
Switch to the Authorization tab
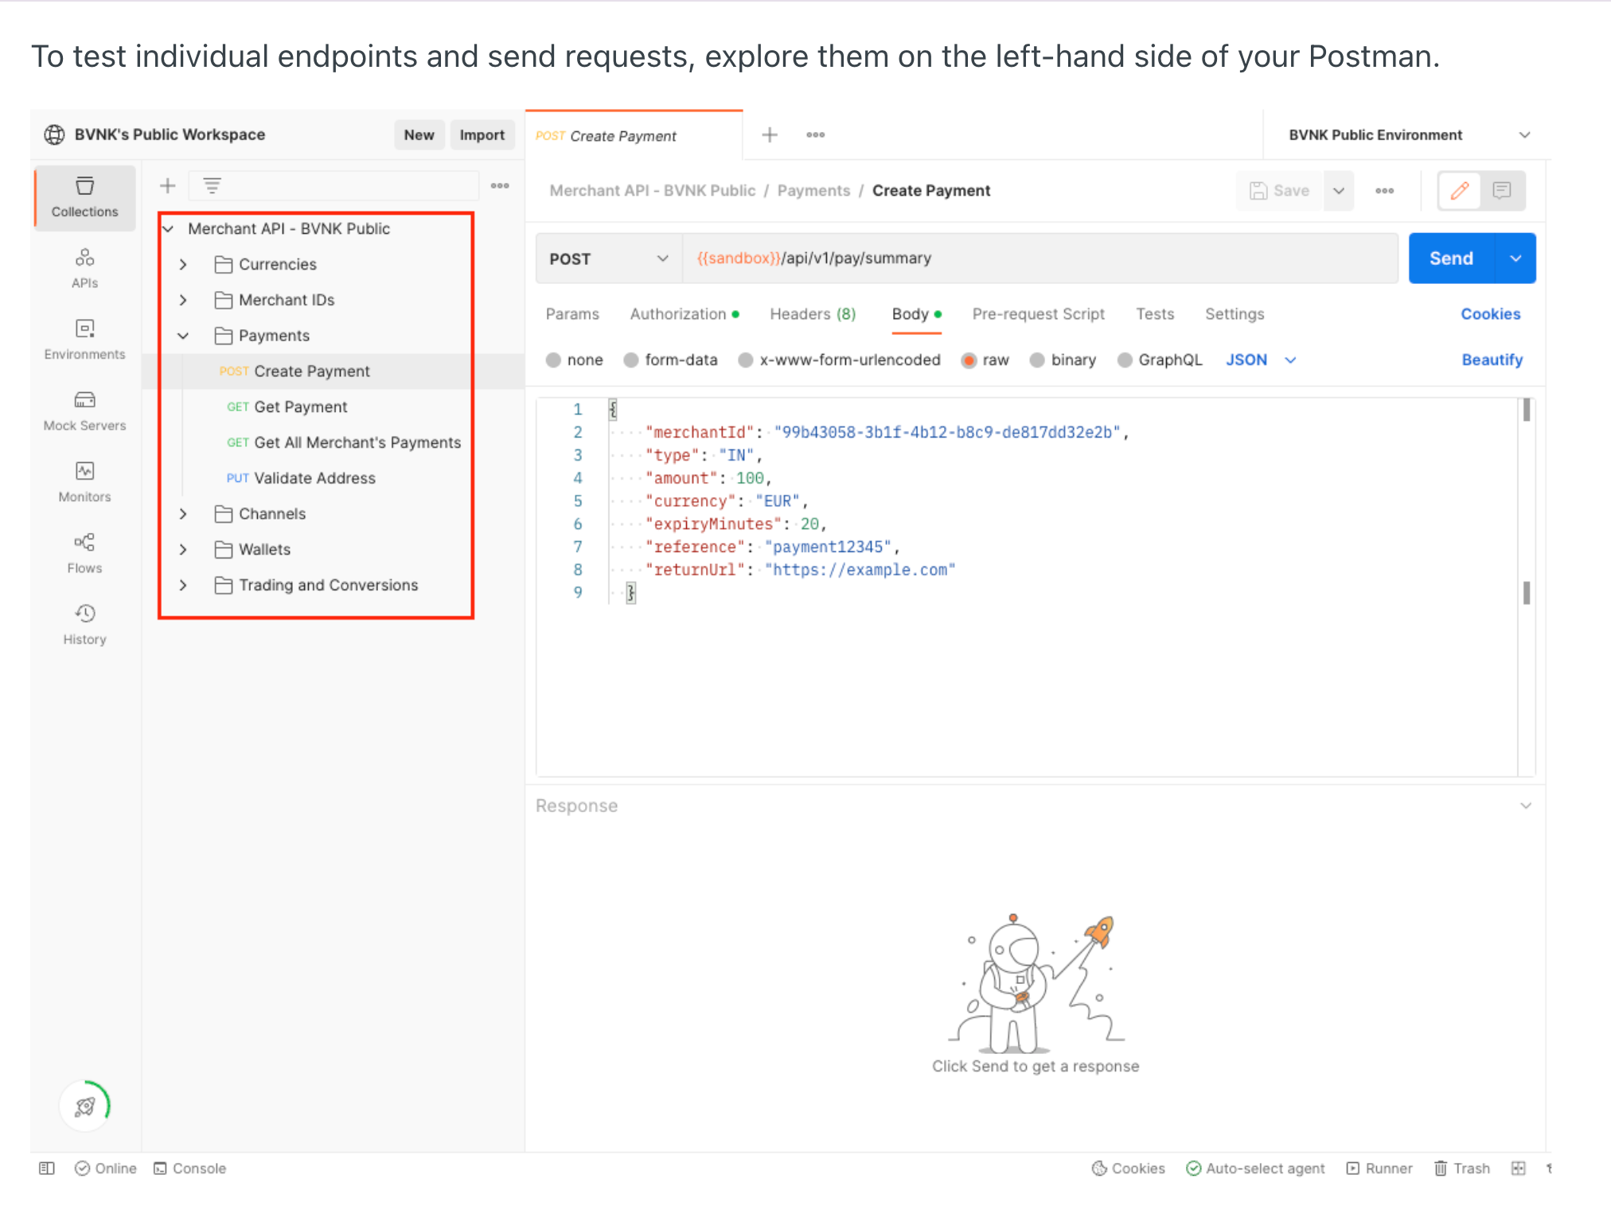pos(685,314)
